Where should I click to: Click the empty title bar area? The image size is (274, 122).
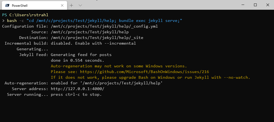click(x=162, y=5)
